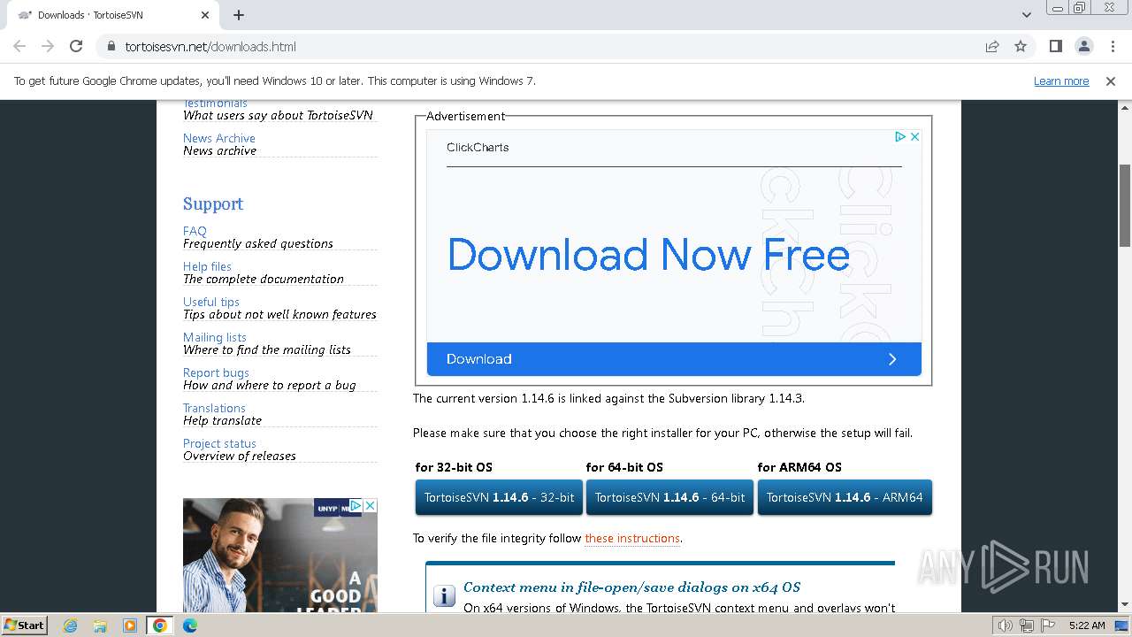Reload the TortoiseSVN downloads page
The image size is (1132, 637).
coord(76,46)
